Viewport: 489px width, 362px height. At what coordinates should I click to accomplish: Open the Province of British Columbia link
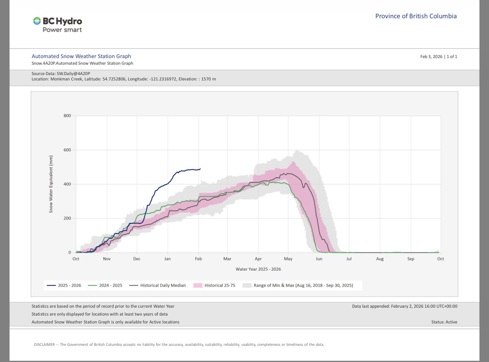(416, 16)
